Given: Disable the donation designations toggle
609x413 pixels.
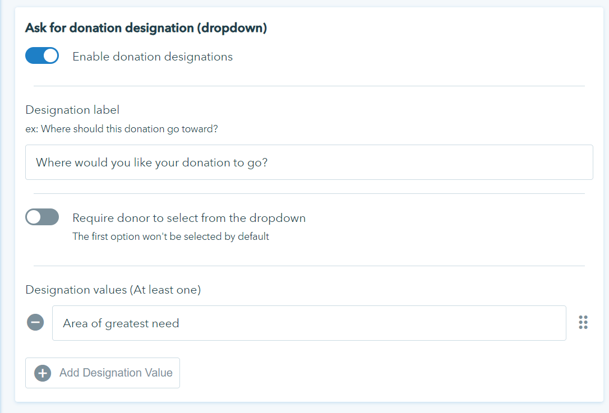Looking at the screenshot, I should coord(42,56).
